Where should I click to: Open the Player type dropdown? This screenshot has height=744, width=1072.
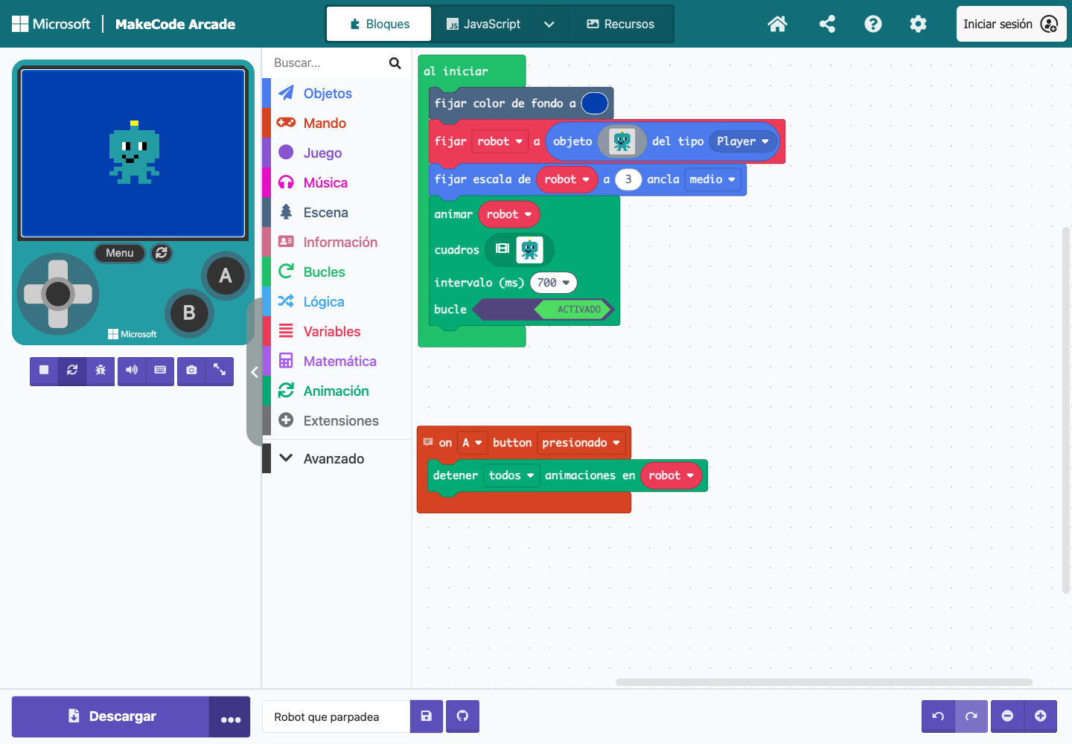click(x=743, y=141)
